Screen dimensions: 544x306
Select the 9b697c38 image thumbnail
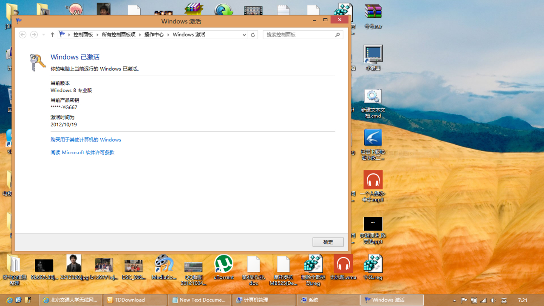pos(44,269)
